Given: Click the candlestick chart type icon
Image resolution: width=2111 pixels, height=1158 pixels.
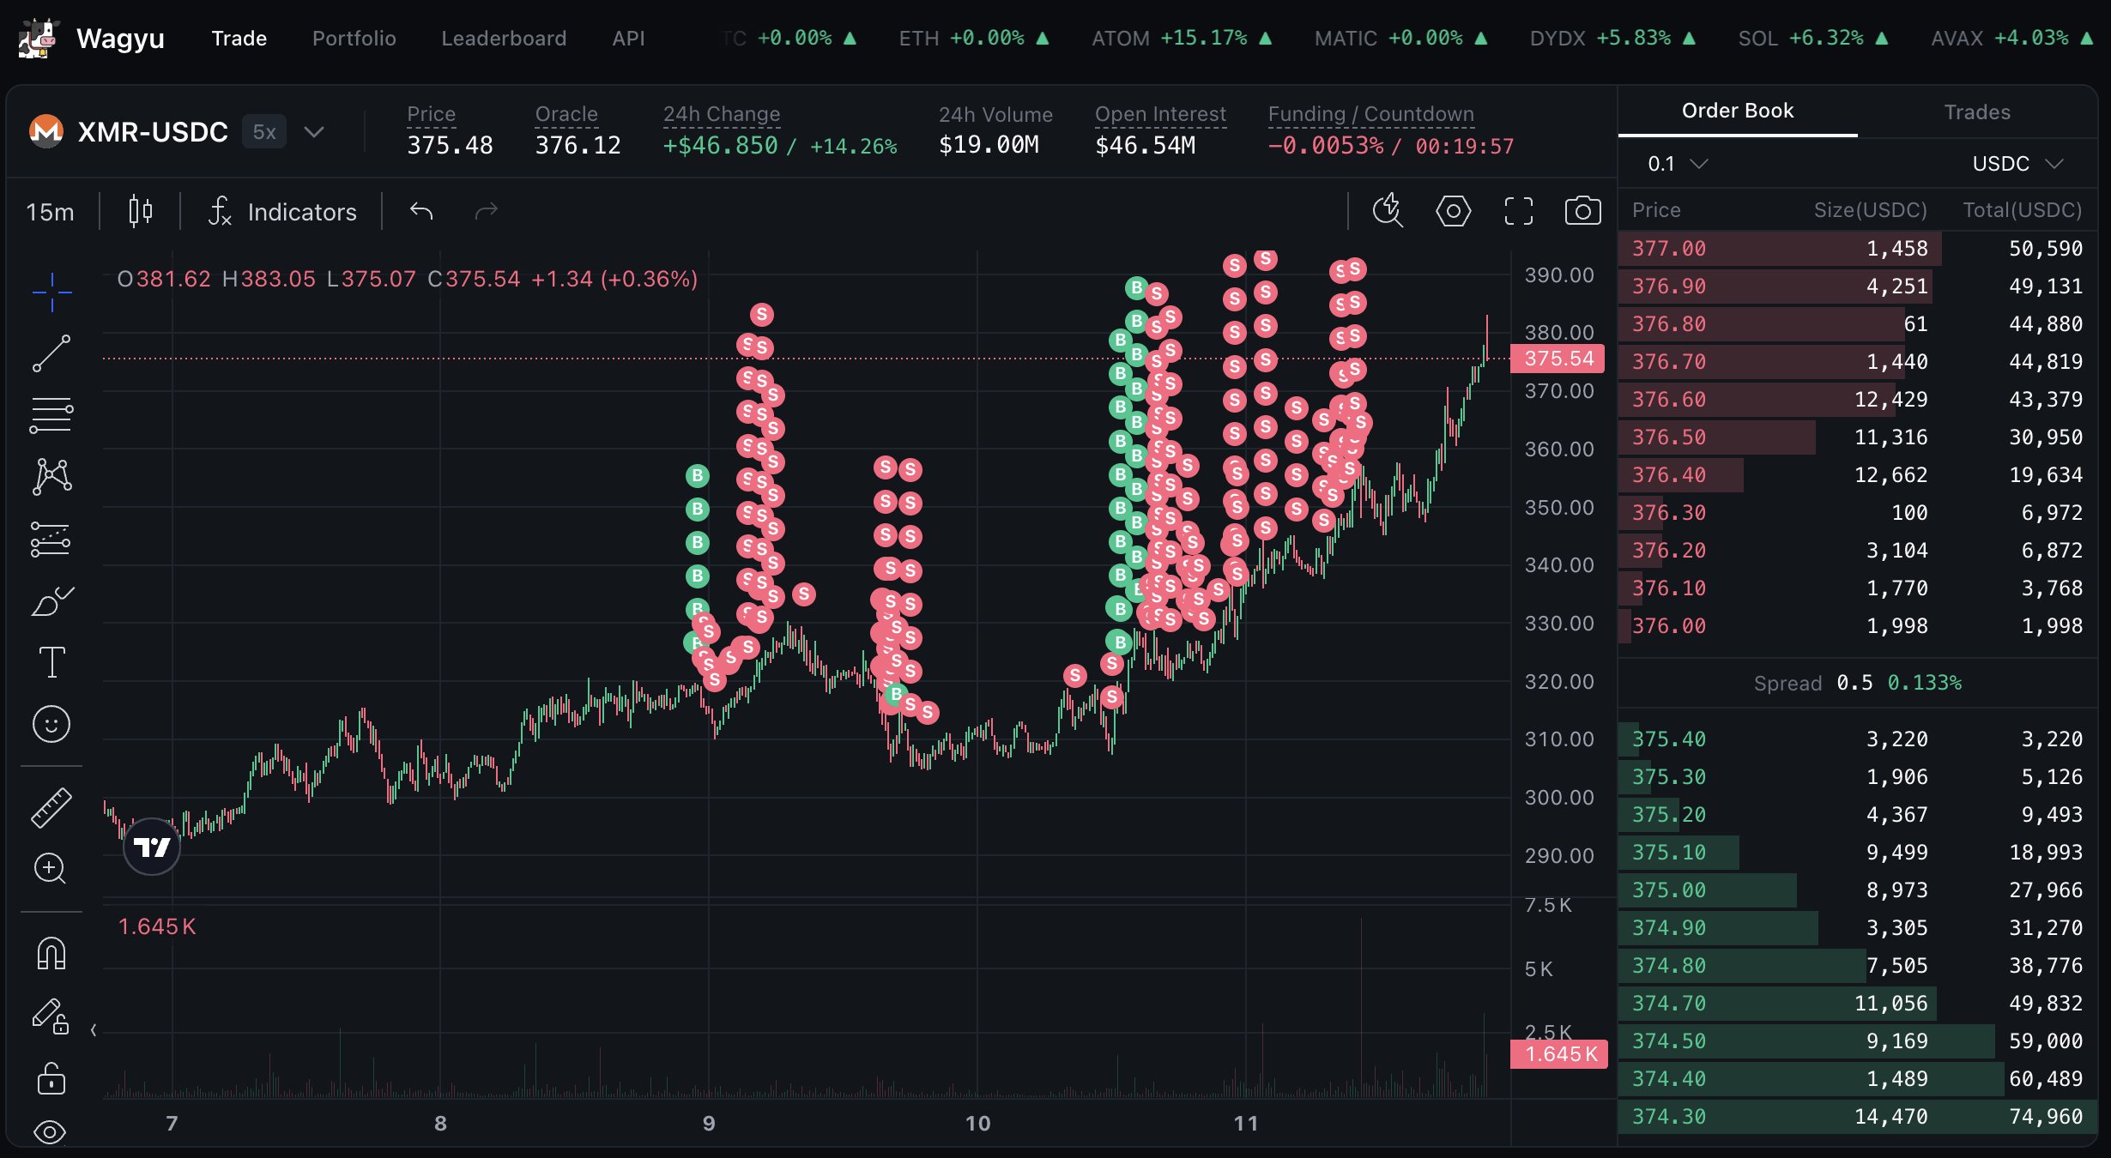Looking at the screenshot, I should [x=141, y=211].
